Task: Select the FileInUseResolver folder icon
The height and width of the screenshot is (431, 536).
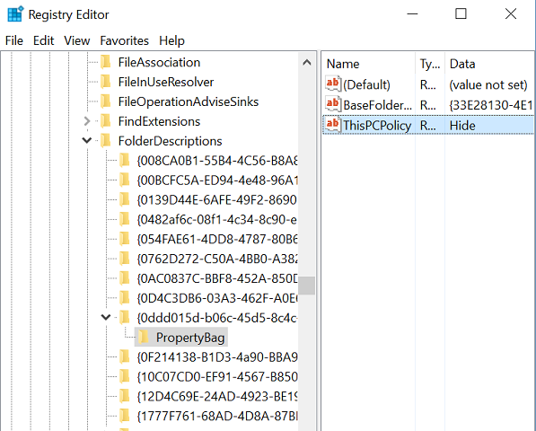Action: point(106,82)
